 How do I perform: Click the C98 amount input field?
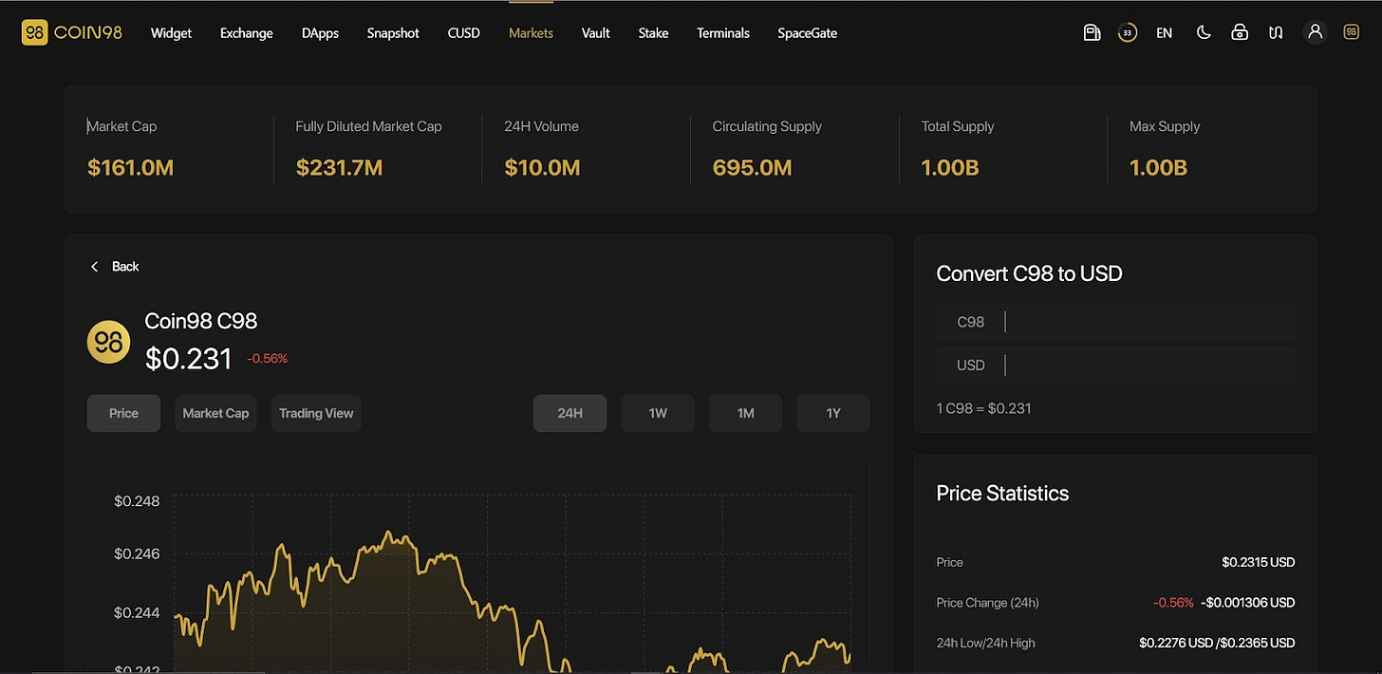point(1115,322)
